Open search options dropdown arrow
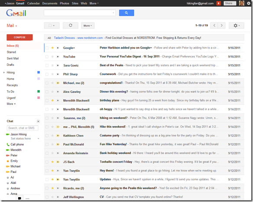 pos(113,13)
